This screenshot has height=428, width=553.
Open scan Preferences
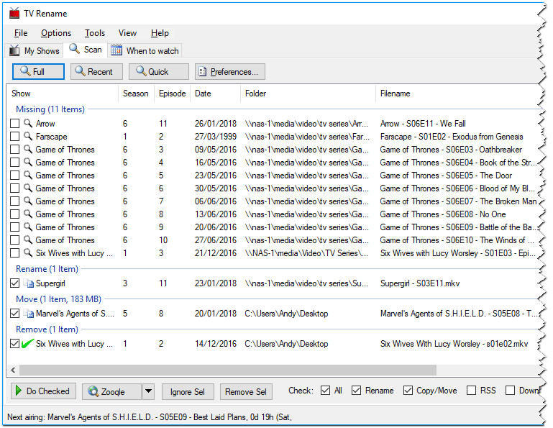click(x=230, y=72)
